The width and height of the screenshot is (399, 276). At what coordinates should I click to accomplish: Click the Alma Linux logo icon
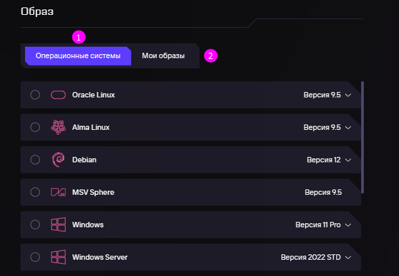tap(58, 127)
